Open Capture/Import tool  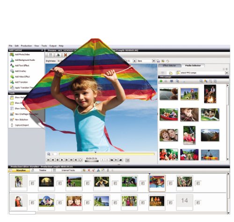(x=20, y=125)
